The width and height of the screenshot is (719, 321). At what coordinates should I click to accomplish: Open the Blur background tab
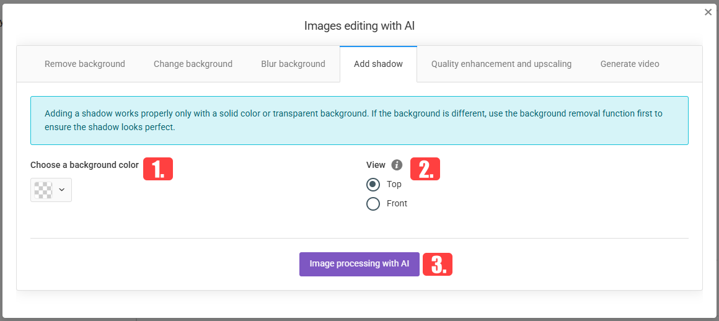click(293, 64)
